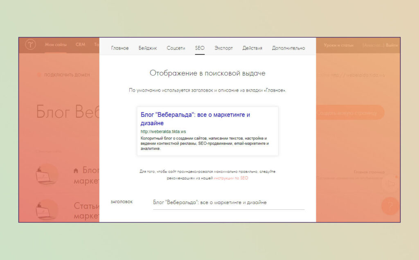The width and height of the screenshot is (419, 260).
Task: Click the background Блог Веб site title
Action: click(x=68, y=112)
